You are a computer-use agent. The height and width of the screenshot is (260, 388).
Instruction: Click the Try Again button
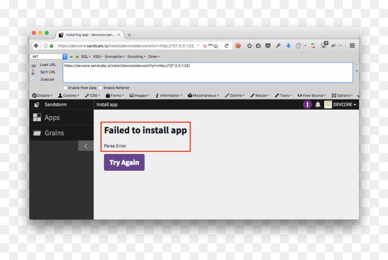coord(124,162)
